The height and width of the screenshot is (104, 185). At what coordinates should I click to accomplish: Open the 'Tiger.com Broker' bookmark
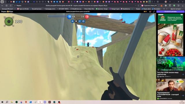pos(23,9)
